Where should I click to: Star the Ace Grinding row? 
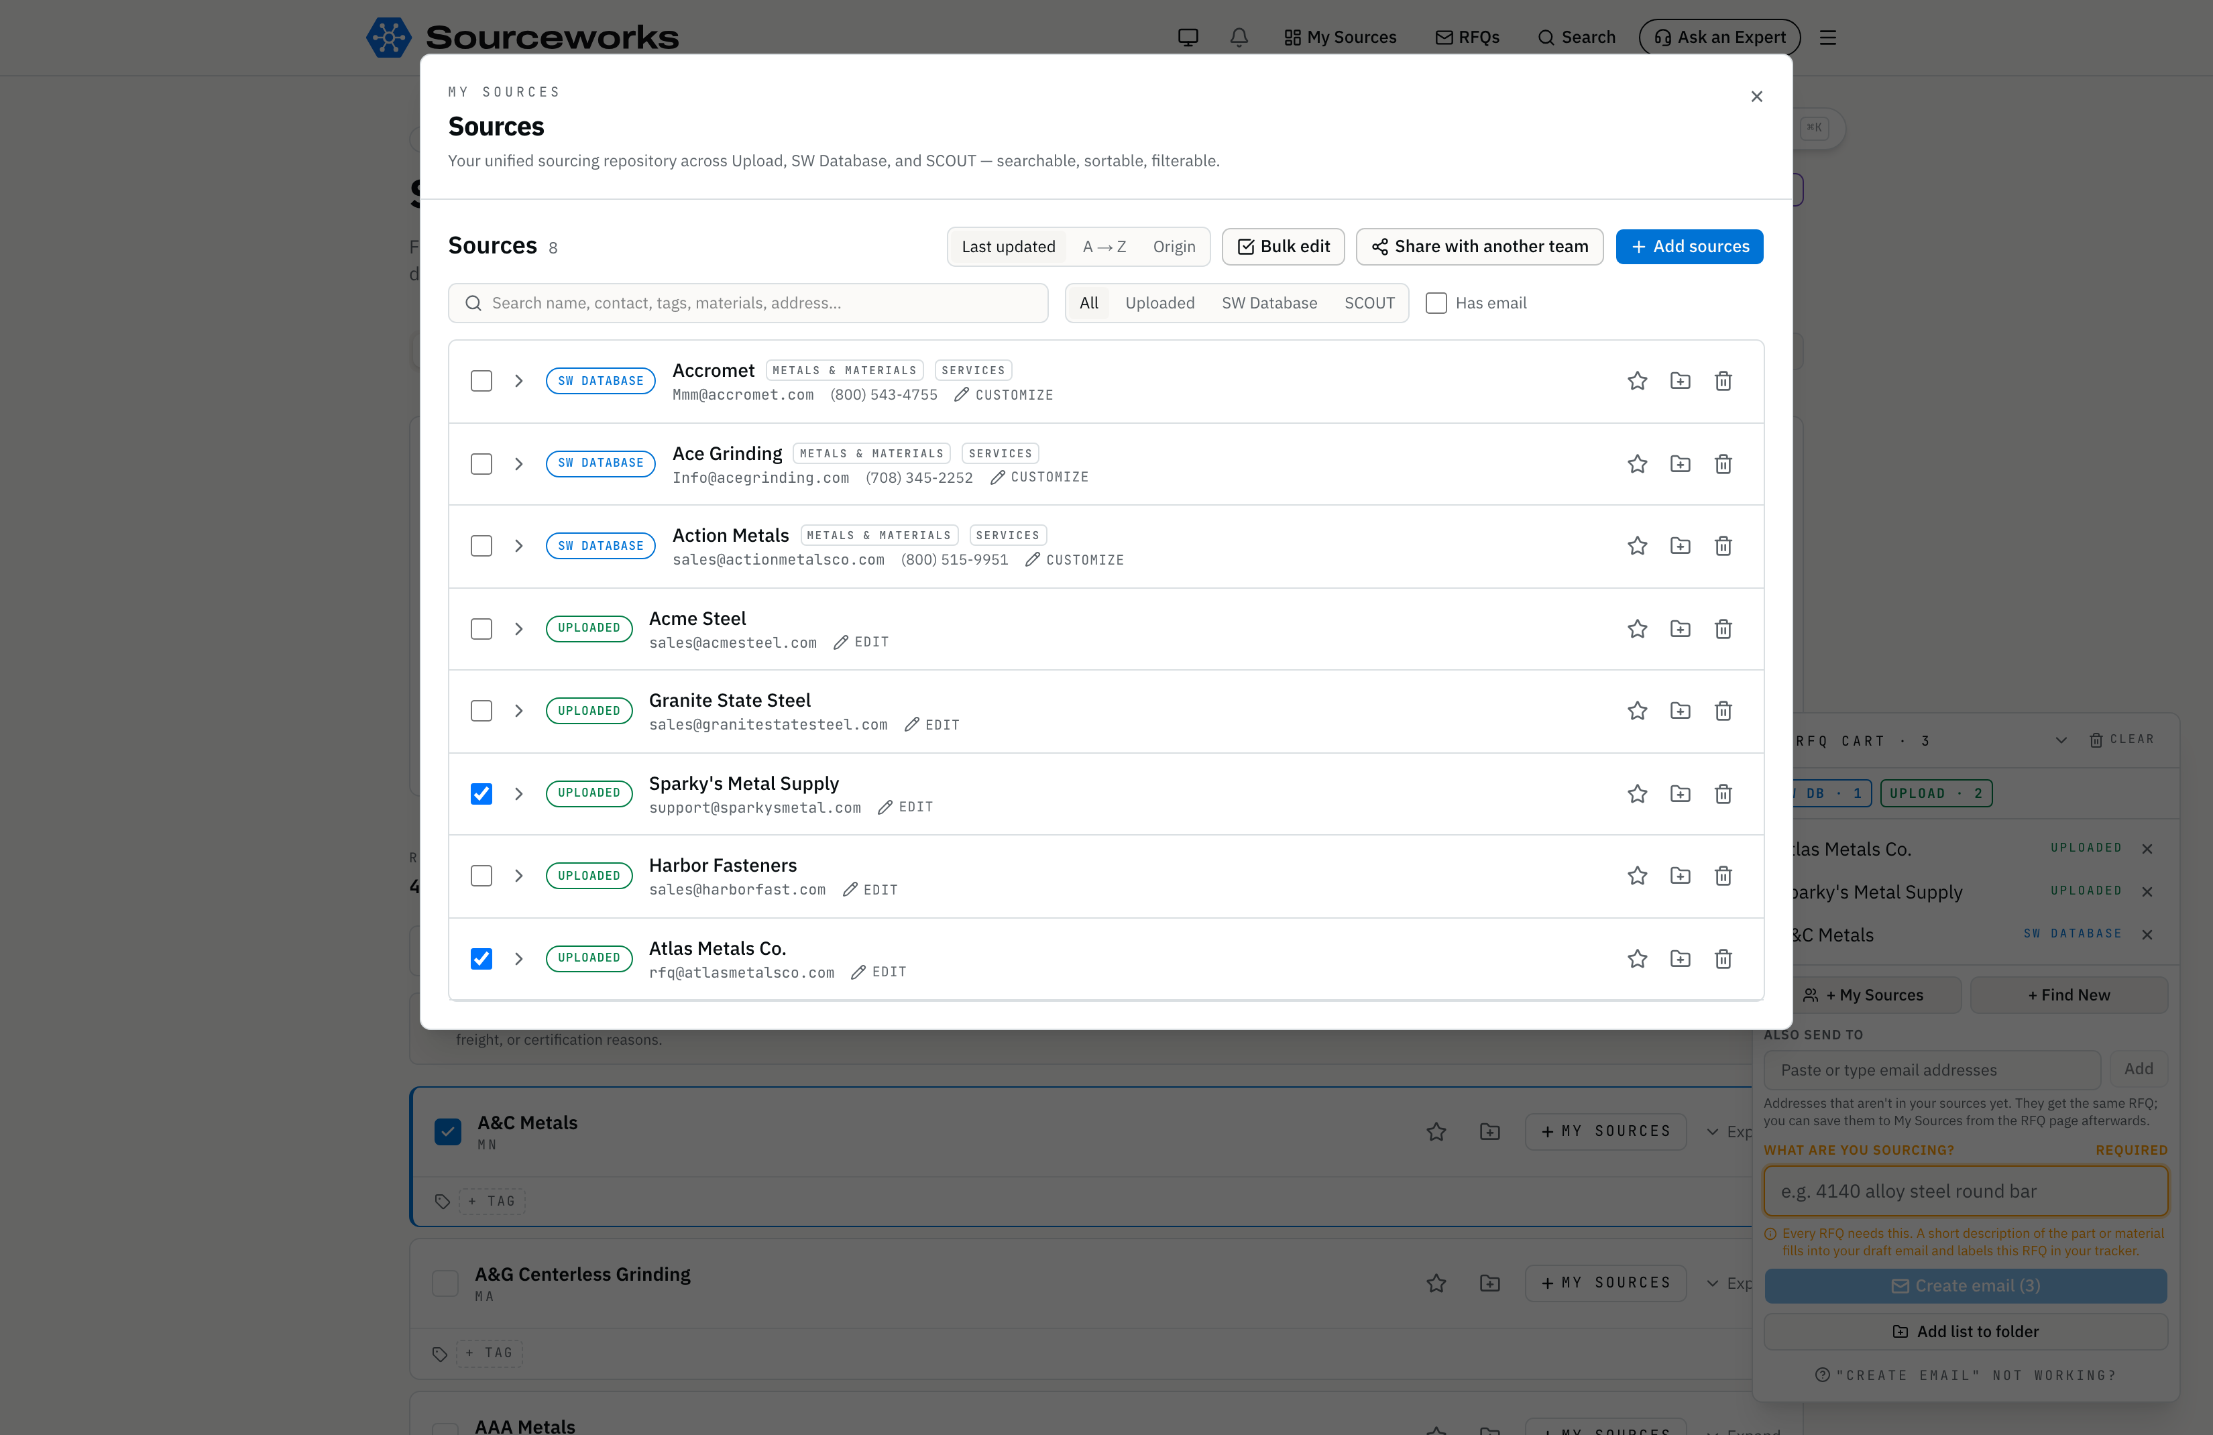1638,464
